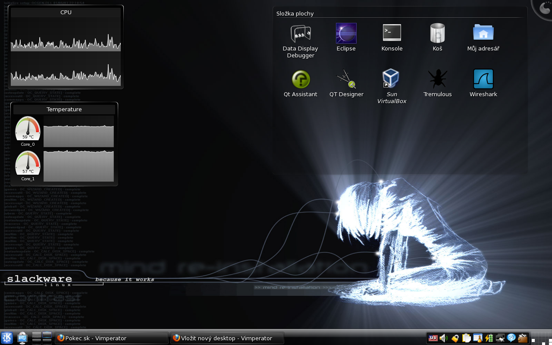Open the KDE application launcher menu
552x345 pixels.
point(7,338)
